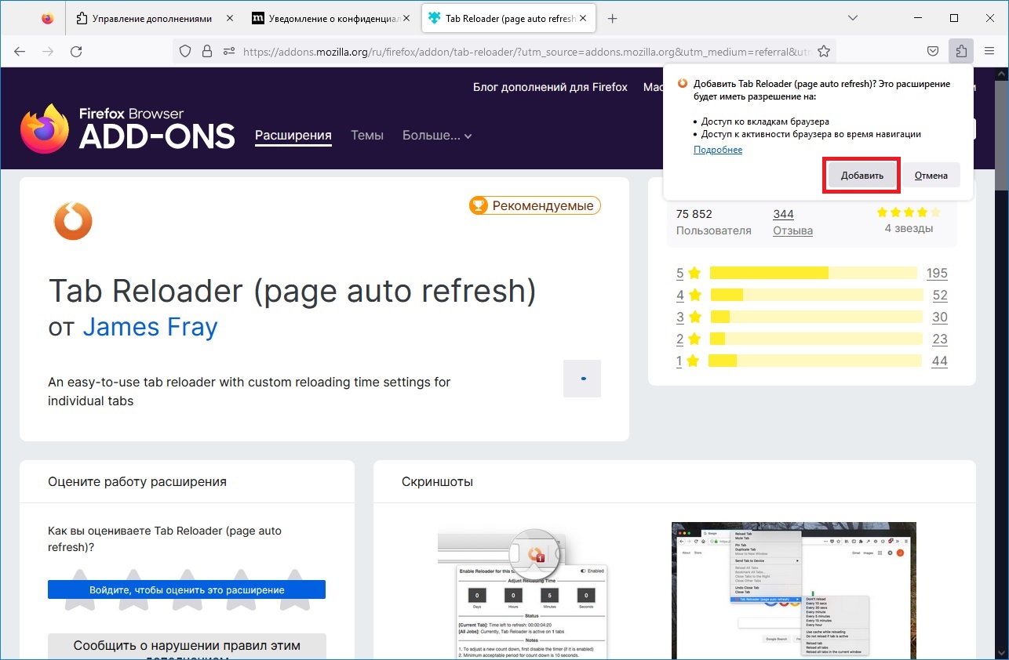The height and width of the screenshot is (660, 1009).
Task: Open Блог дополнений для Firefox link
Action: click(x=550, y=87)
